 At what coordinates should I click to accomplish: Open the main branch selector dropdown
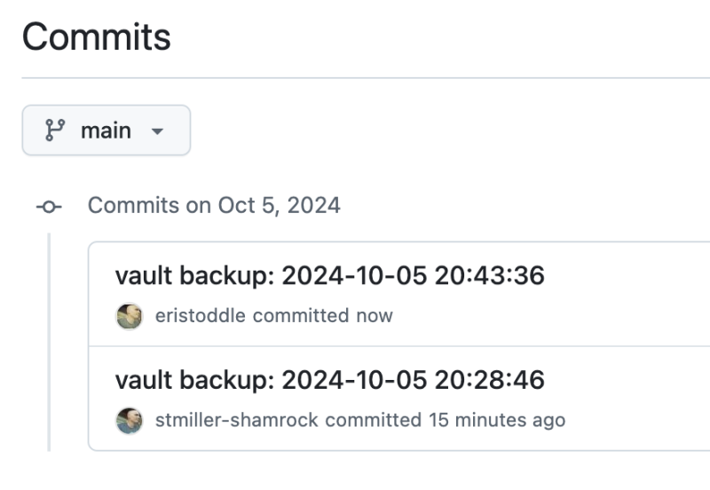[106, 130]
